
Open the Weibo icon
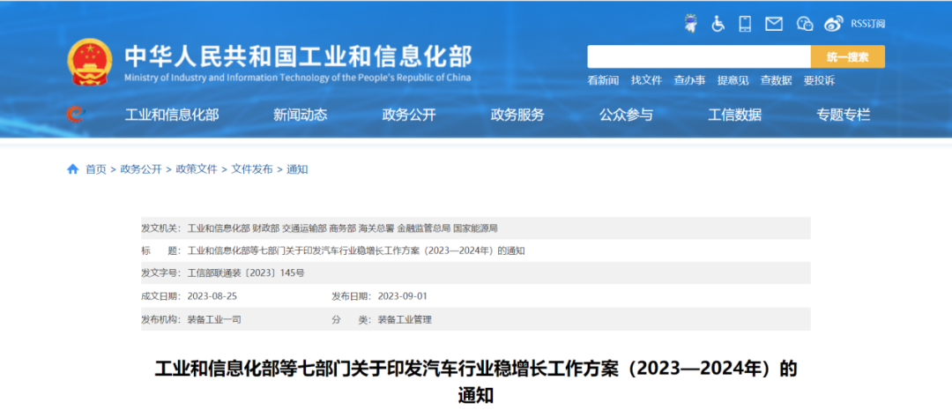[834, 24]
